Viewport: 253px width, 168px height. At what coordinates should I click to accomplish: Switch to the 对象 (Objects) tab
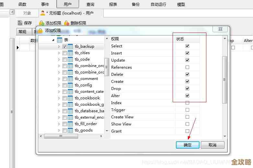pos(27,13)
